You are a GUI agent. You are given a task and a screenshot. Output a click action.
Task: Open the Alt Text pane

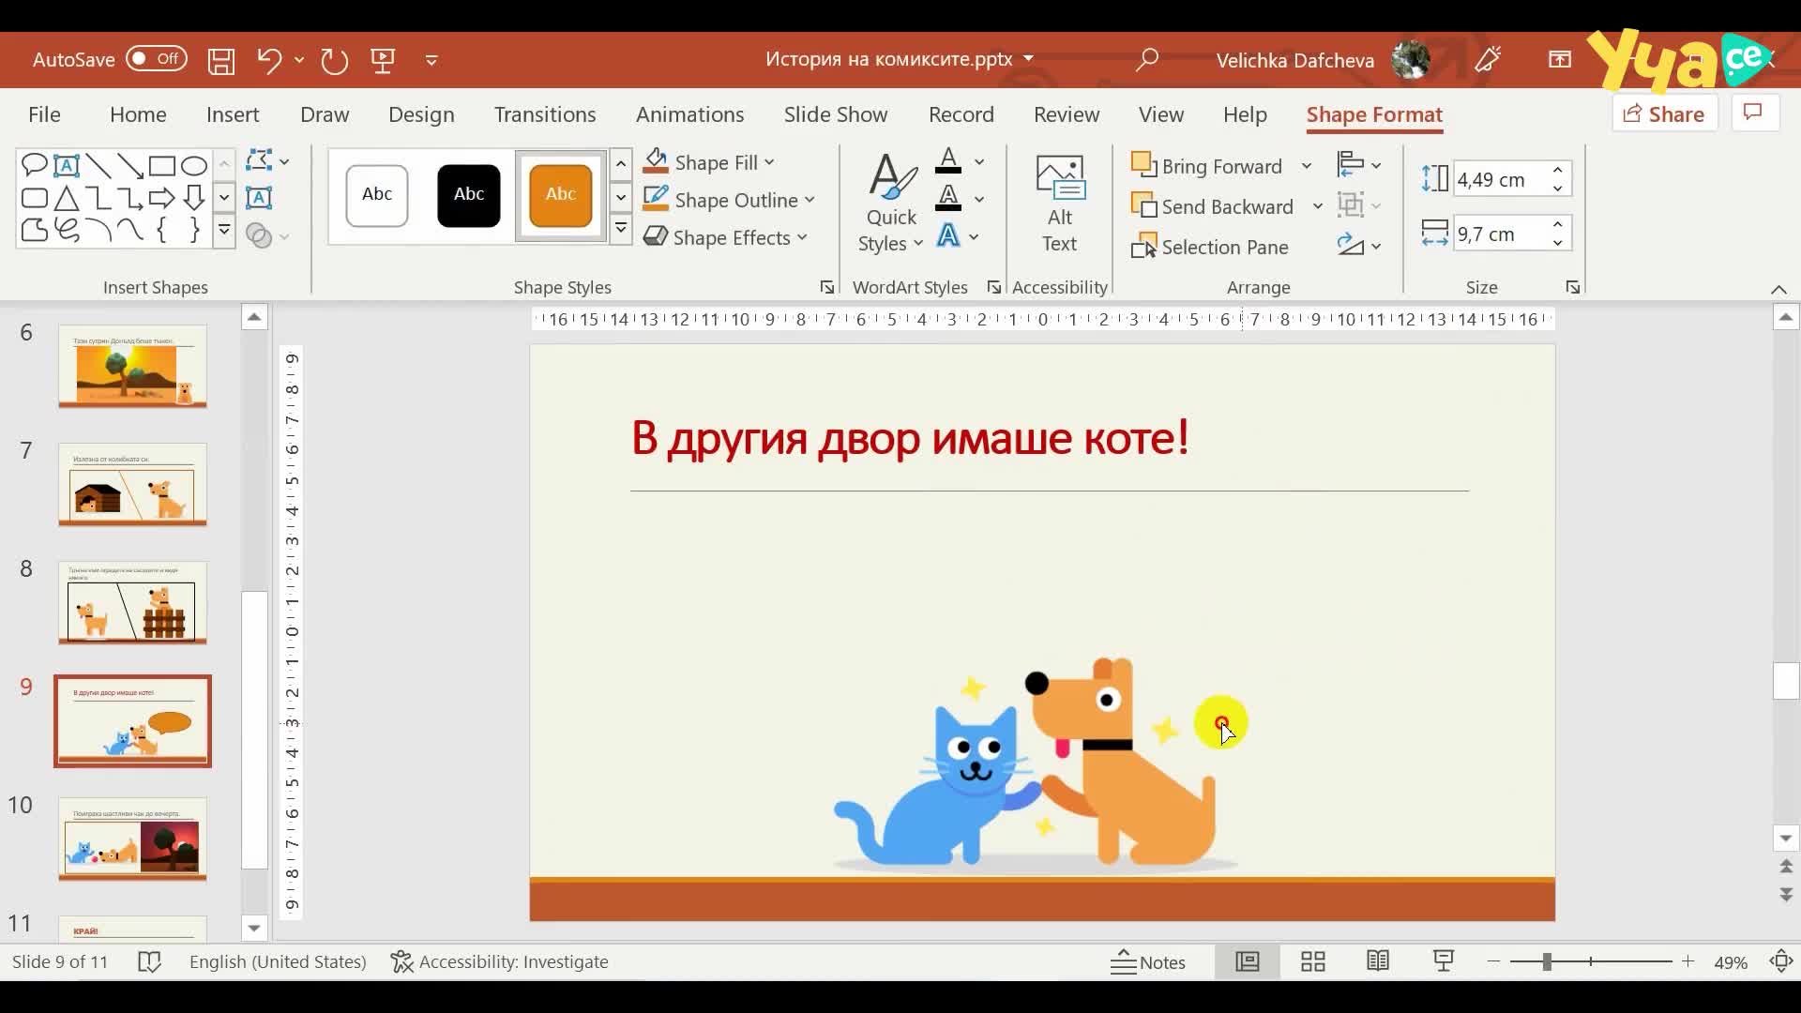[x=1060, y=204]
